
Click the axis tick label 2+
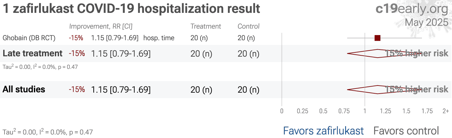point(446,111)
